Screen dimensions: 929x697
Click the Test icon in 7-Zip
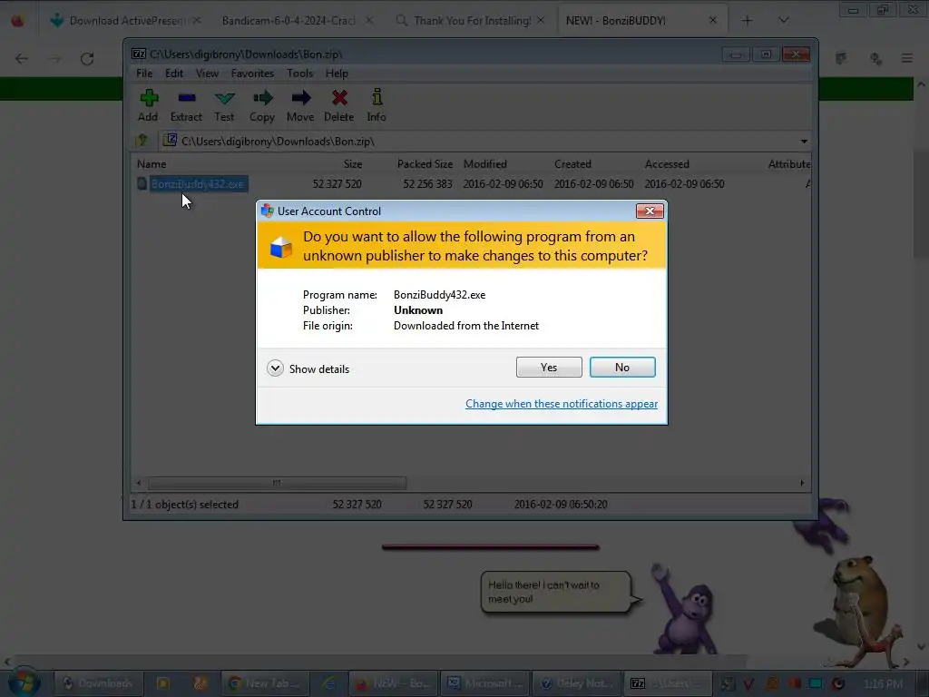(224, 105)
